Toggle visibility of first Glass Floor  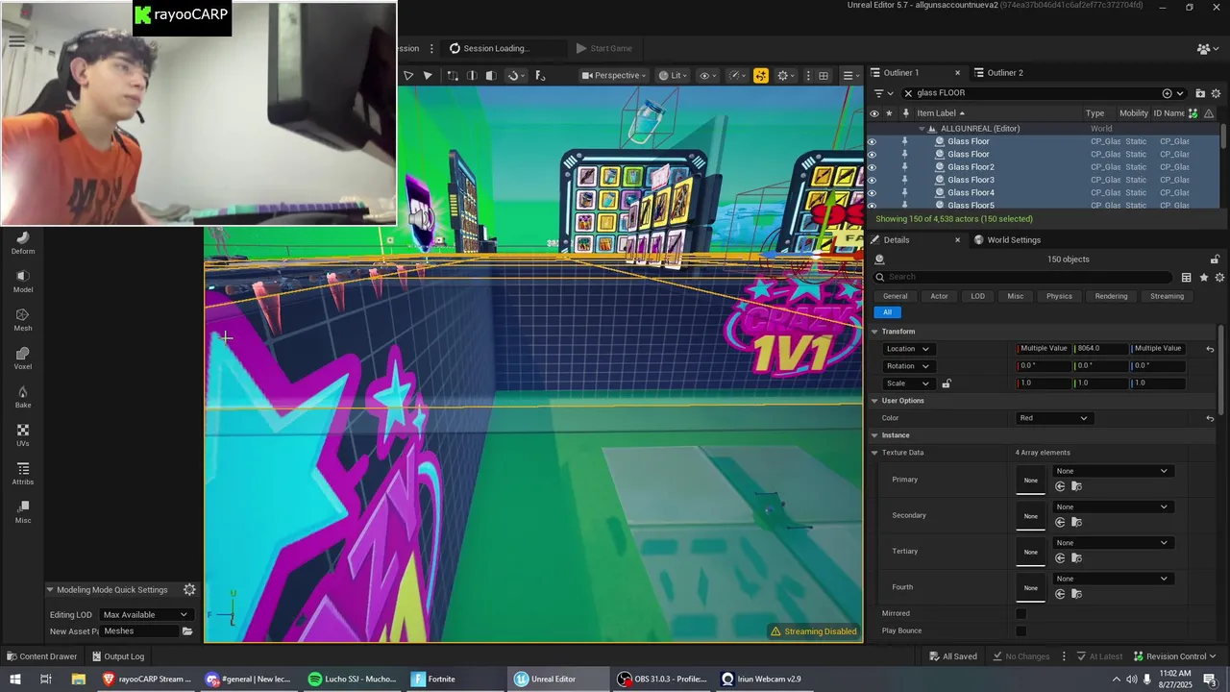(x=873, y=141)
